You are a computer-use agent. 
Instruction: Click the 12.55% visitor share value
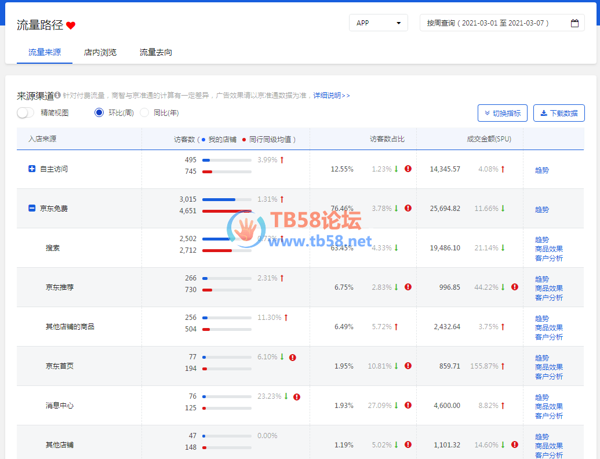click(x=342, y=169)
